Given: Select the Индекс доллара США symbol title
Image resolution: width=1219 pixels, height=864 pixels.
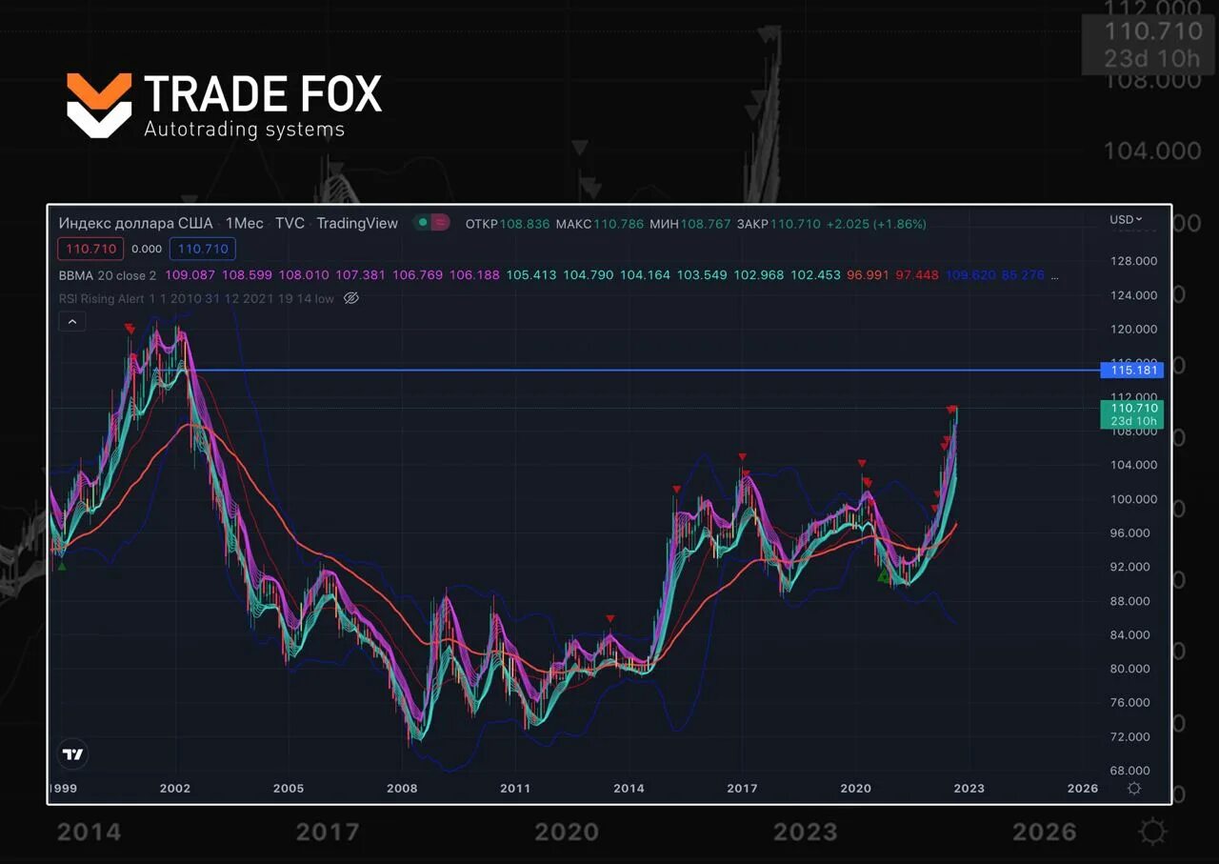Looking at the screenshot, I should coord(135,223).
